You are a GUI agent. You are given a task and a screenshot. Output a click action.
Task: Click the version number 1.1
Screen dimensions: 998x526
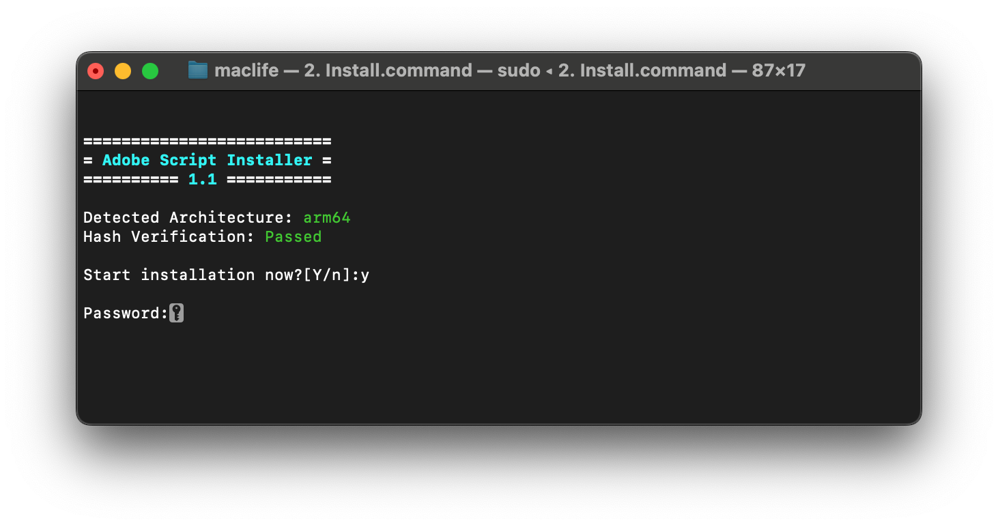(x=203, y=180)
